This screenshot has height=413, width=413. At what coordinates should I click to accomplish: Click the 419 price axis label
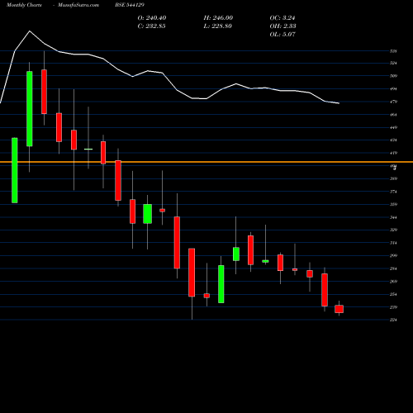[x=393, y=153]
